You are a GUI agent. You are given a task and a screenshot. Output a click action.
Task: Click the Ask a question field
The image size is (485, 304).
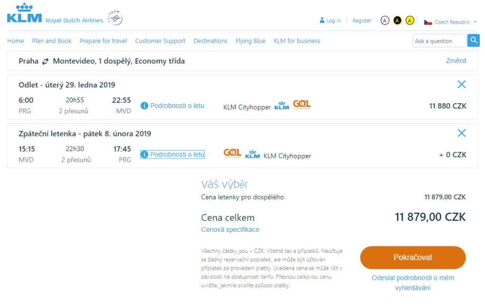439,41
